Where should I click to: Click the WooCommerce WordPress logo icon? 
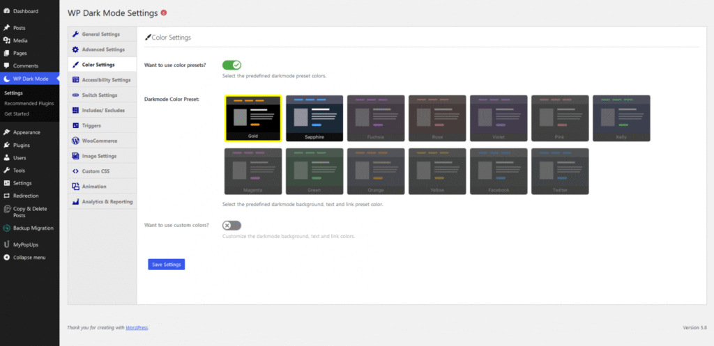75,141
